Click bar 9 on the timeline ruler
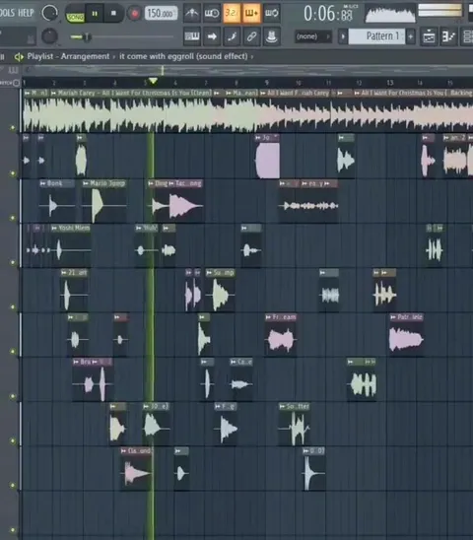This screenshot has width=473, height=540. [x=266, y=83]
